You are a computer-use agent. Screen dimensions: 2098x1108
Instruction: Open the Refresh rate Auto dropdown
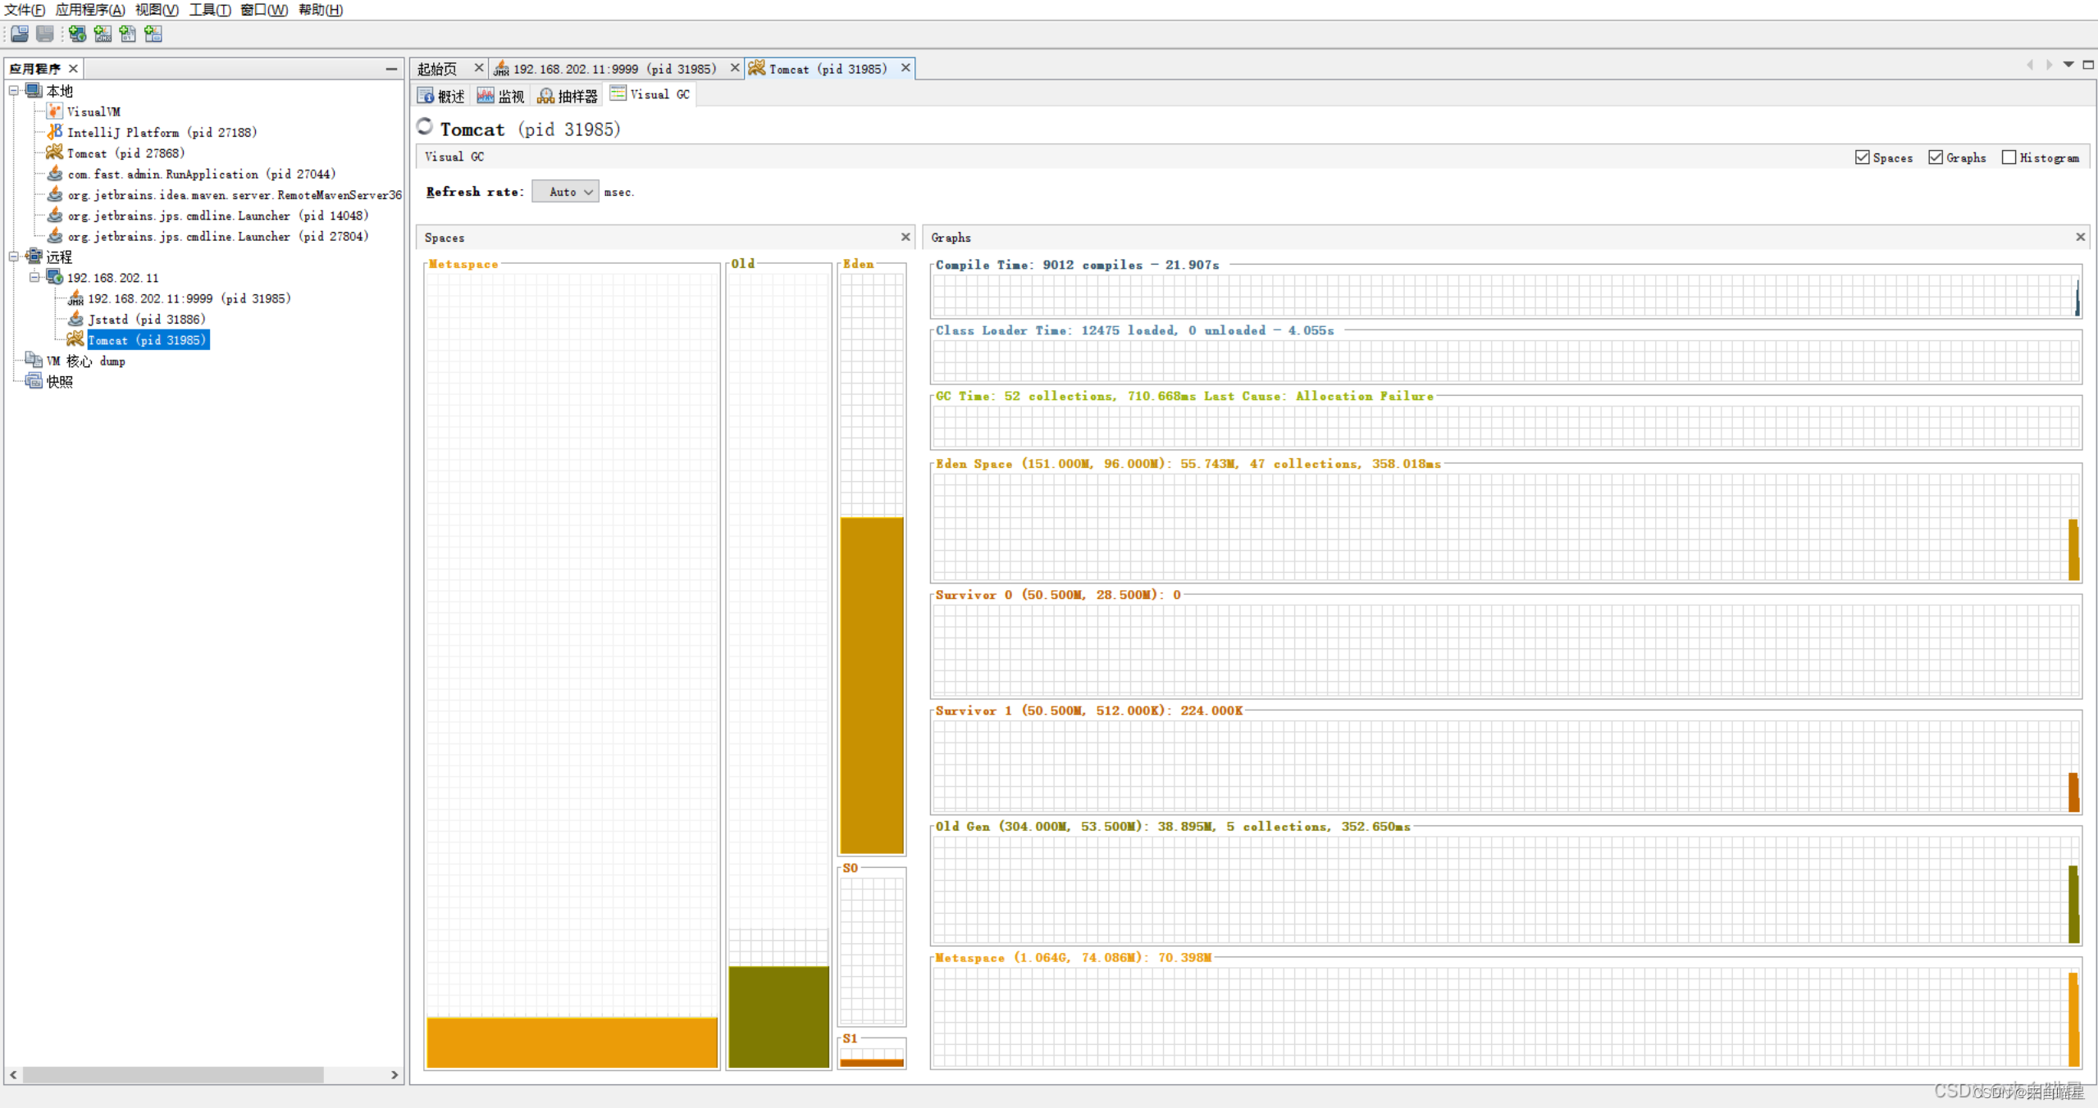pyautogui.click(x=565, y=192)
